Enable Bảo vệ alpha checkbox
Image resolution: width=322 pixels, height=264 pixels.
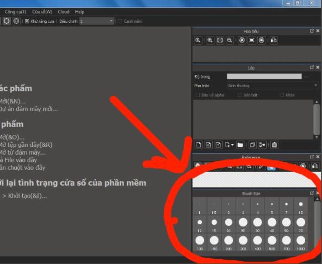point(197,95)
